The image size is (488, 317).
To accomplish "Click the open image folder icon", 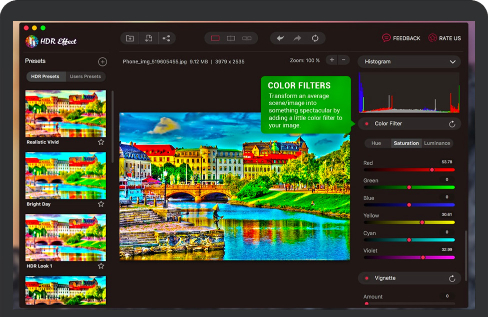I will point(130,38).
